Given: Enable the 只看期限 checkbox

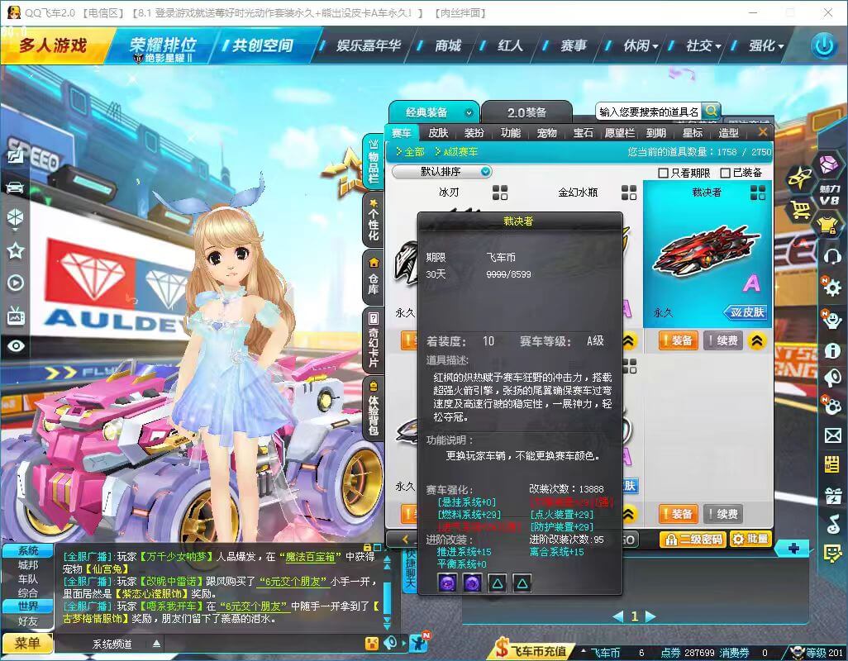Looking at the screenshot, I should point(663,173).
